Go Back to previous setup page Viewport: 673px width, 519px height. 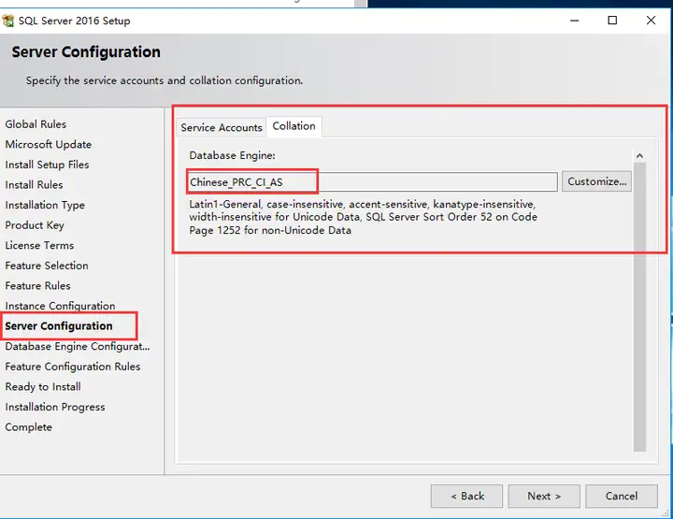(x=466, y=497)
